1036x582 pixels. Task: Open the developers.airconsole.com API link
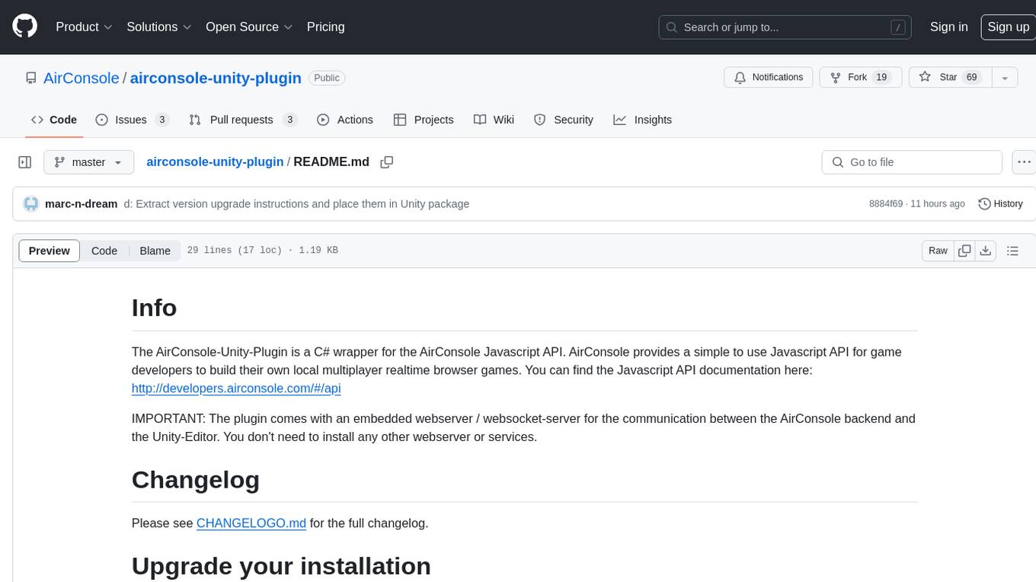236,388
